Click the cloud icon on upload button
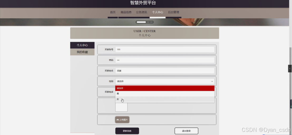Viewport: 292px width, 135px height. point(118,120)
